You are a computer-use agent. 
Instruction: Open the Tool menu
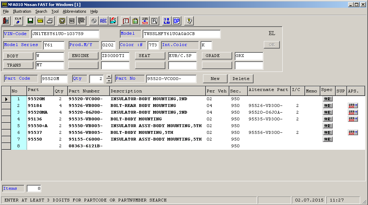tap(55, 11)
